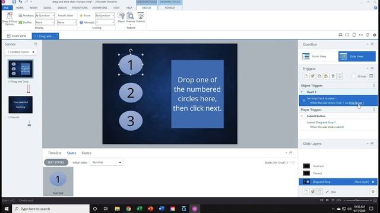Viewport: 380px width, 213px height.
Task: Delete the slide layer with trash icon
Action: (x=319, y=192)
